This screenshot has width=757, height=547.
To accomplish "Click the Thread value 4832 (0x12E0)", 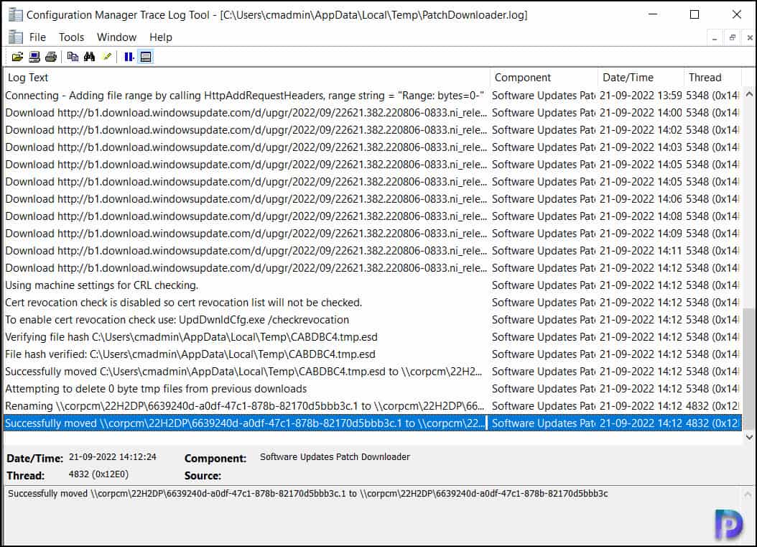I will pos(98,474).
